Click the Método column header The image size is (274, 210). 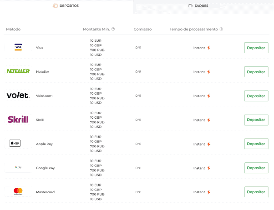click(13, 29)
